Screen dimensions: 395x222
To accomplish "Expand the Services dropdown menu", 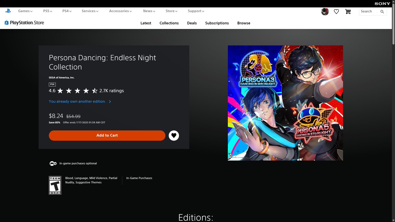I will [90, 11].
